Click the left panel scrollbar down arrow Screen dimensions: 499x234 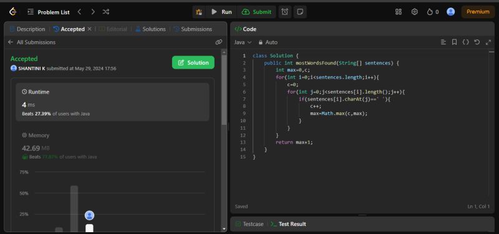pyautogui.click(x=224, y=229)
